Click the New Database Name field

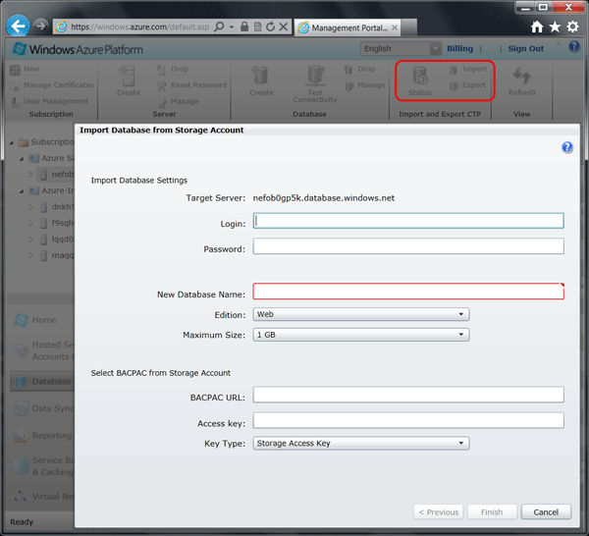pyautogui.click(x=408, y=292)
